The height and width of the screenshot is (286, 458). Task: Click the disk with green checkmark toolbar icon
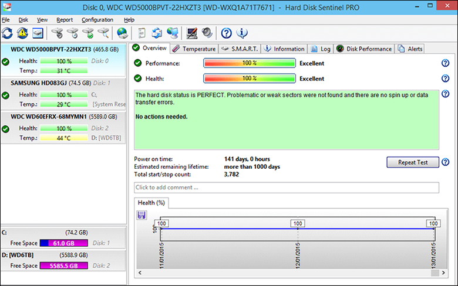[87, 33]
